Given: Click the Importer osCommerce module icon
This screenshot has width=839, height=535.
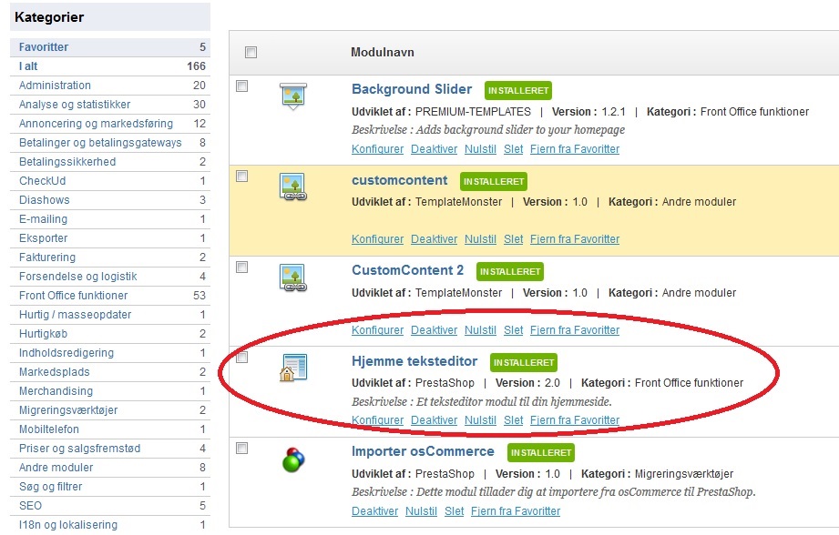Looking at the screenshot, I should pos(293,459).
